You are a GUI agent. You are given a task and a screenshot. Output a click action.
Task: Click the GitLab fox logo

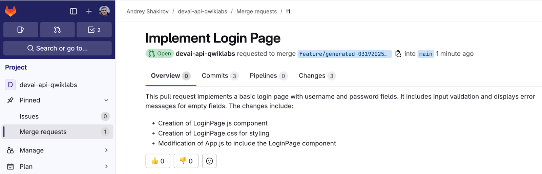pos(11,11)
